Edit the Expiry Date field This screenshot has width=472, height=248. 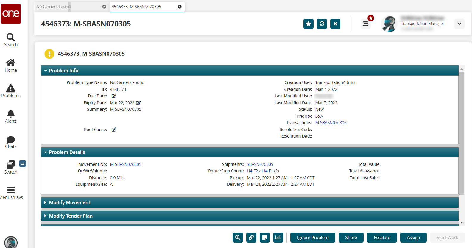pyautogui.click(x=138, y=103)
